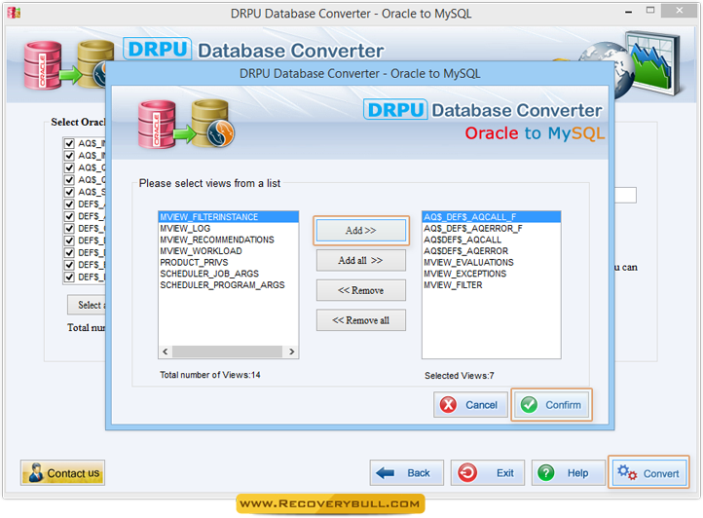The image size is (703, 518).
Task: Click the Select button in main window
Action: [87, 305]
